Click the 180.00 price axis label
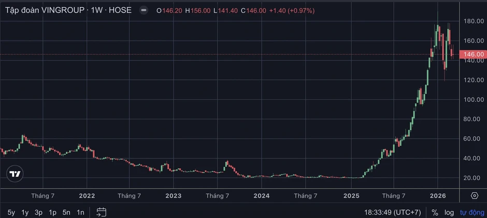 474,21
